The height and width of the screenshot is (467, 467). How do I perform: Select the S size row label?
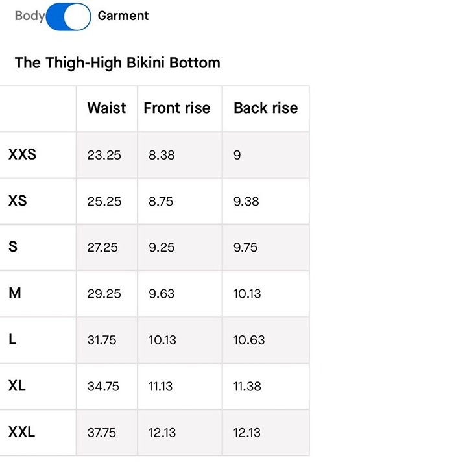pyautogui.click(x=13, y=246)
